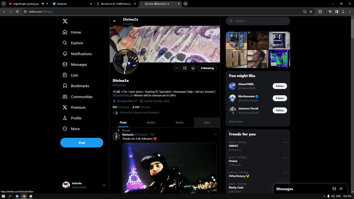Screen dimensions: 354x199
Task: Open the Onana trend options menu
Action: tap(285, 158)
